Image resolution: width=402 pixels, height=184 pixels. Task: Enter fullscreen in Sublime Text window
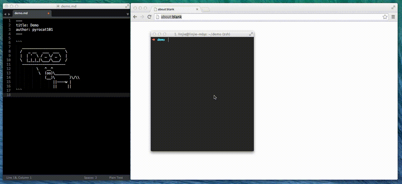click(x=127, y=6)
